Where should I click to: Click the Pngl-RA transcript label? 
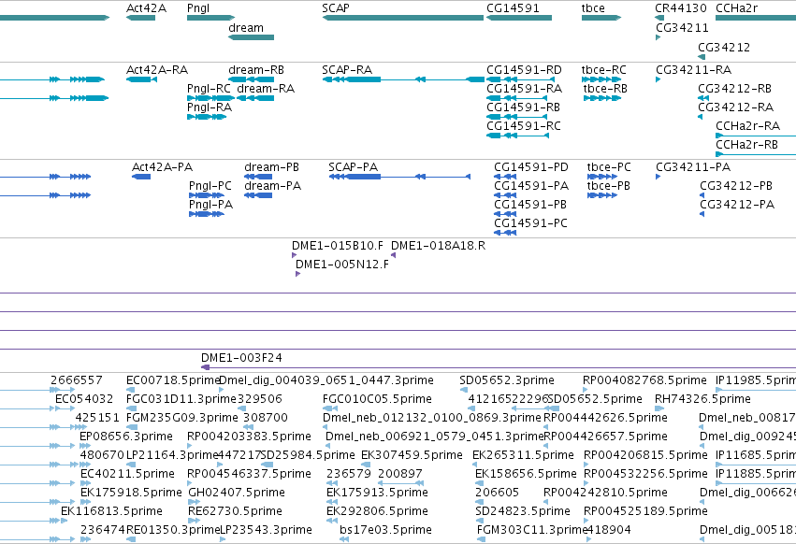point(210,107)
